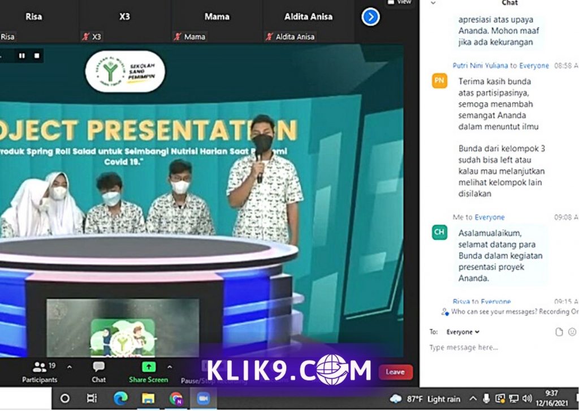579x411 pixels.
Task: Click the file attachment icon in chat
Action: [559, 332]
